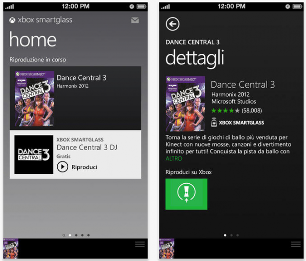306x261 pixels.
Task: Tap the Riproduci play circle icon
Action: click(x=62, y=167)
